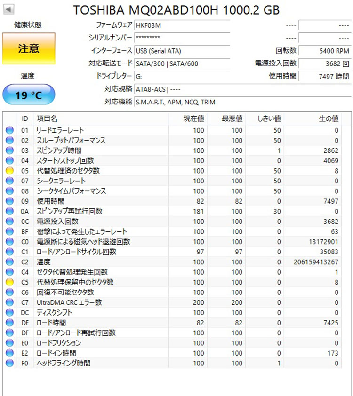The image size is (353, 396).
Task: Click the blue status icon for row 0C
Action: click(9, 222)
